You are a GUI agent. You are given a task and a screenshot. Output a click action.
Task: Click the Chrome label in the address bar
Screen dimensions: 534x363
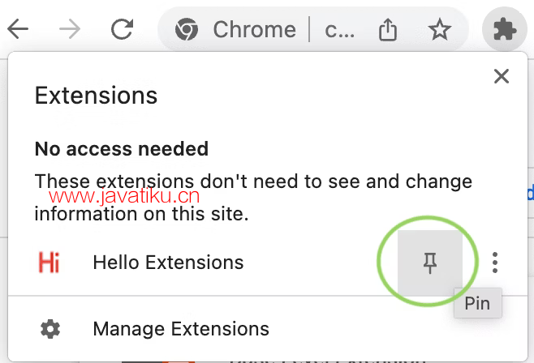click(254, 29)
